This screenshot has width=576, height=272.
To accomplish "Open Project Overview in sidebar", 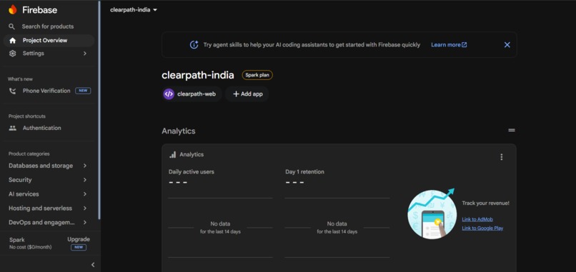I will (49, 41).
